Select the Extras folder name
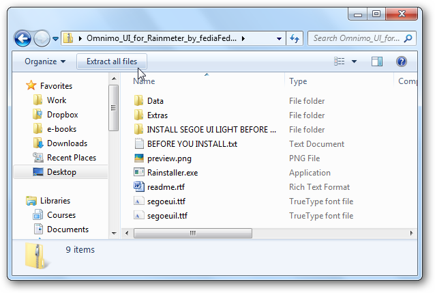 point(157,115)
